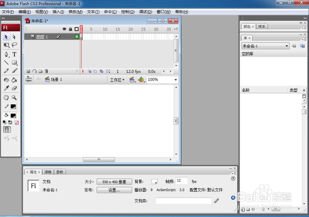The image size is (309, 217).
Task: Click Edit Scene clapper icon
Action: coord(132,80)
